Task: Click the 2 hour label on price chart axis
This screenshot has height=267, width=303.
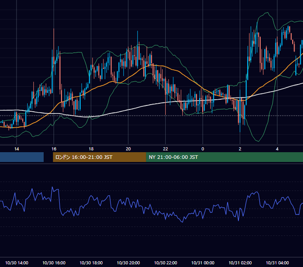Action: (240, 149)
